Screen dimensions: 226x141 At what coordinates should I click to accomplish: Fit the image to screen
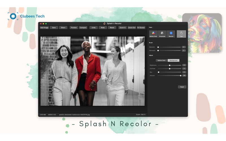[141, 28]
